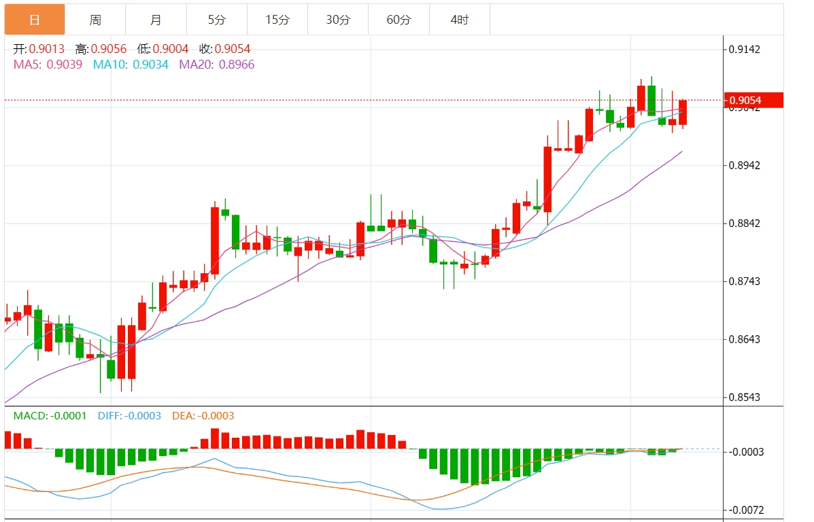This screenshot has width=814, height=522.
Task: Click the 高:0.9056 high price value
Action: click(x=101, y=49)
